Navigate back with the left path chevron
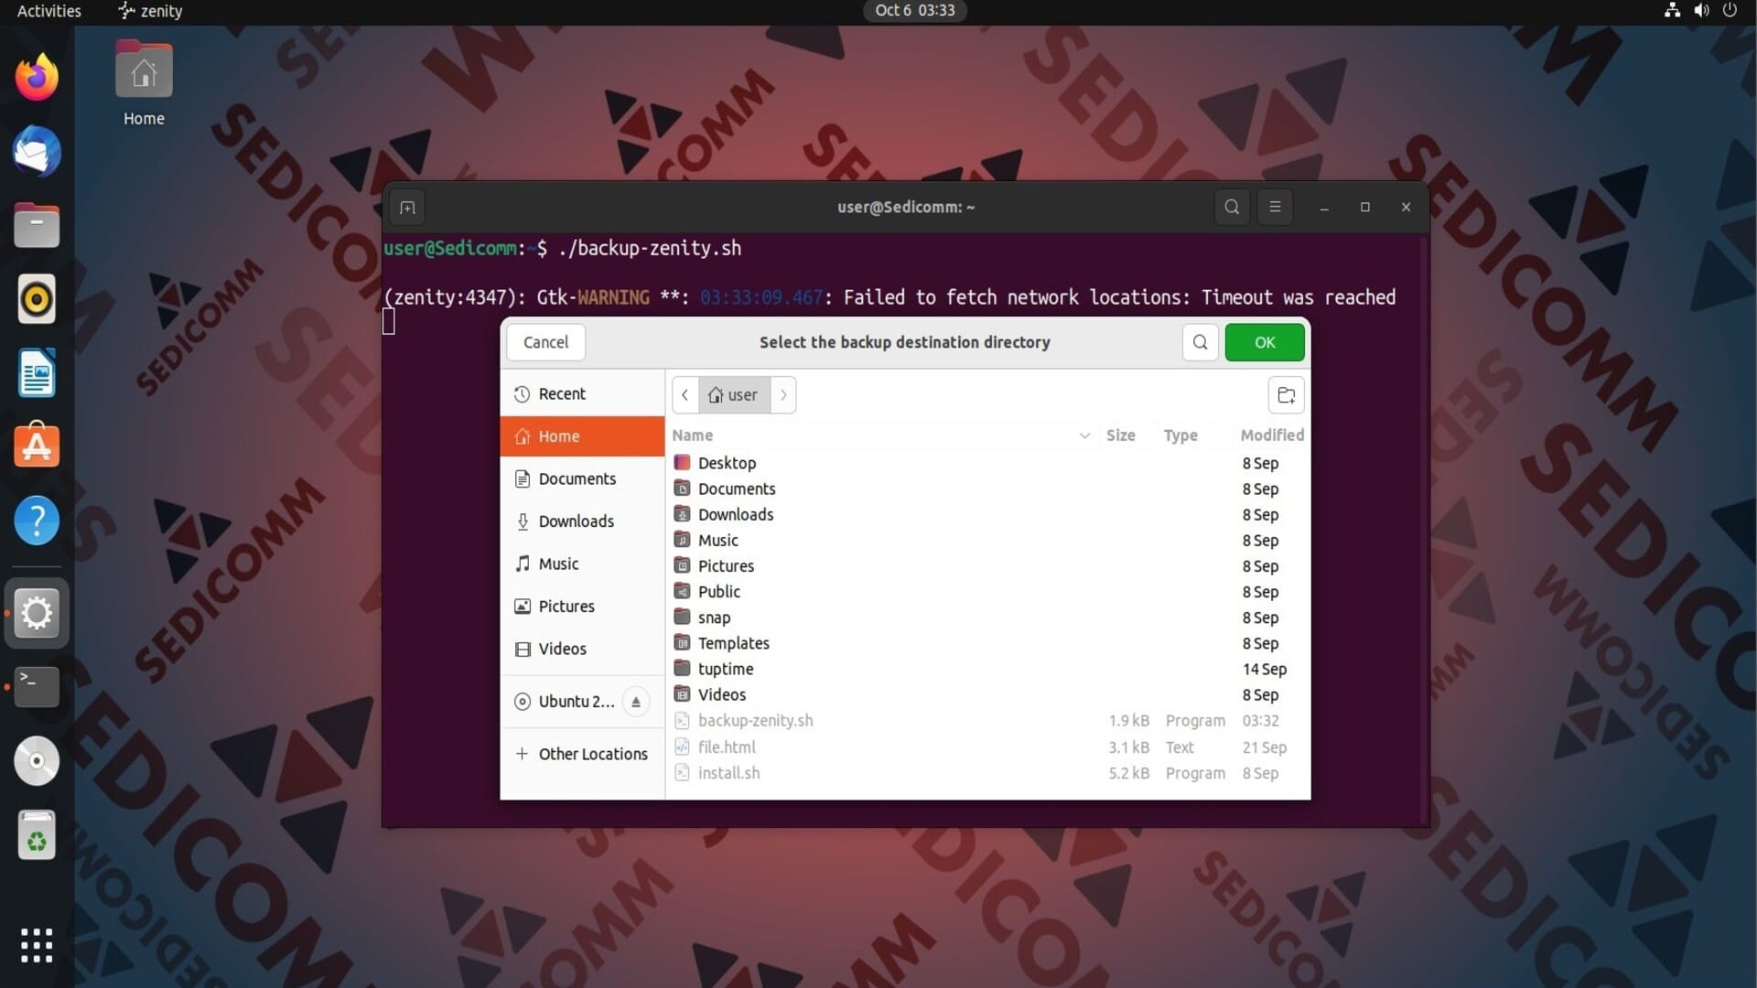 point(684,395)
